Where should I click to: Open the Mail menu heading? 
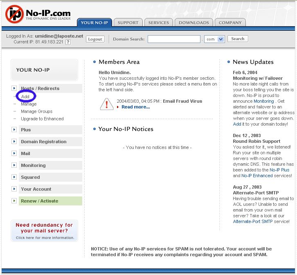click(50, 153)
